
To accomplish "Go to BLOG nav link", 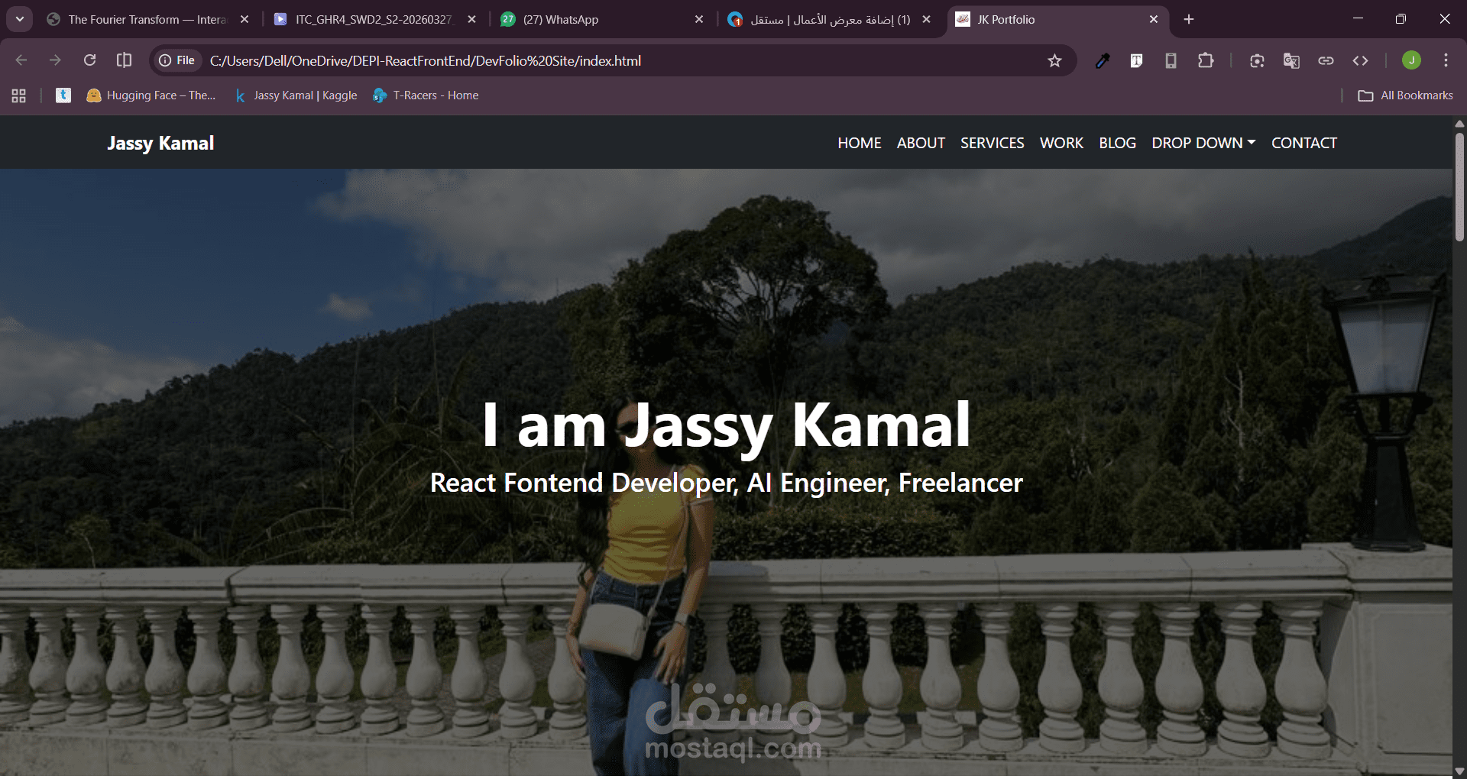I will point(1117,143).
